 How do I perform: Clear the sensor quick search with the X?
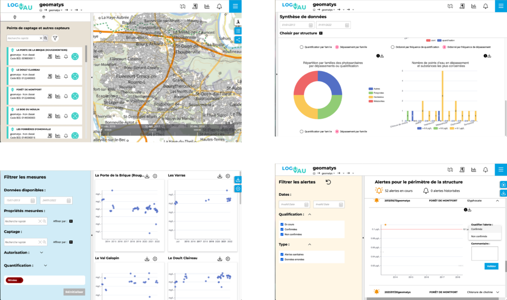(x=41, y=38)
